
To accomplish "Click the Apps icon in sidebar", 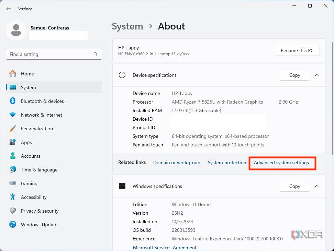I will pos(13,142).
